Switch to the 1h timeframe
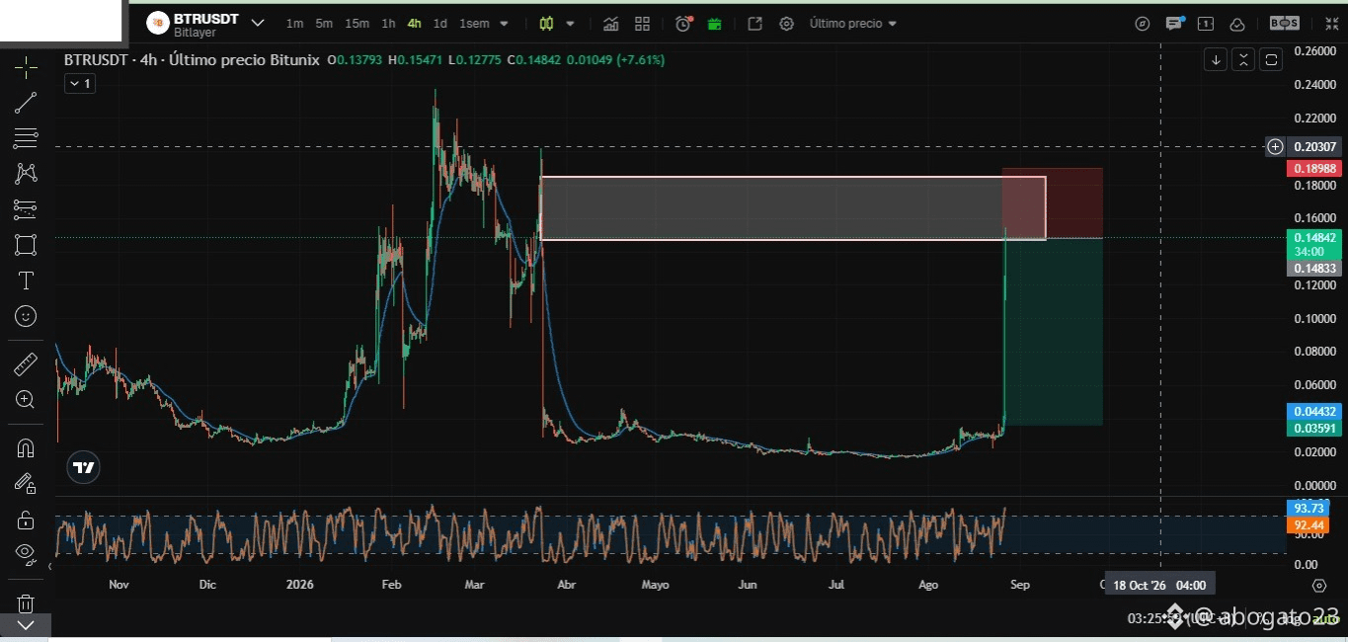 coord(388,24)
